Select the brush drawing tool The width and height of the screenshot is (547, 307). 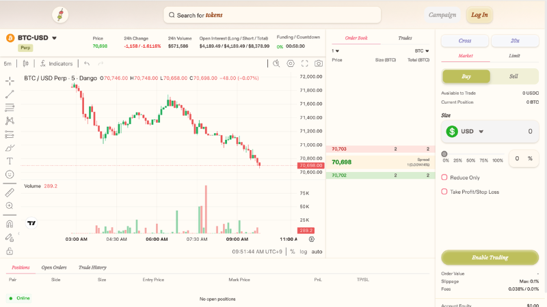[x=10, y=148]
